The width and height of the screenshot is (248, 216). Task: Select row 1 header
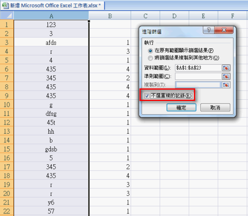coord(7,24)
